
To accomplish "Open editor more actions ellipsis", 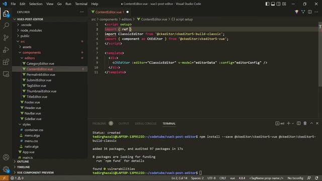I will point(316,12).
